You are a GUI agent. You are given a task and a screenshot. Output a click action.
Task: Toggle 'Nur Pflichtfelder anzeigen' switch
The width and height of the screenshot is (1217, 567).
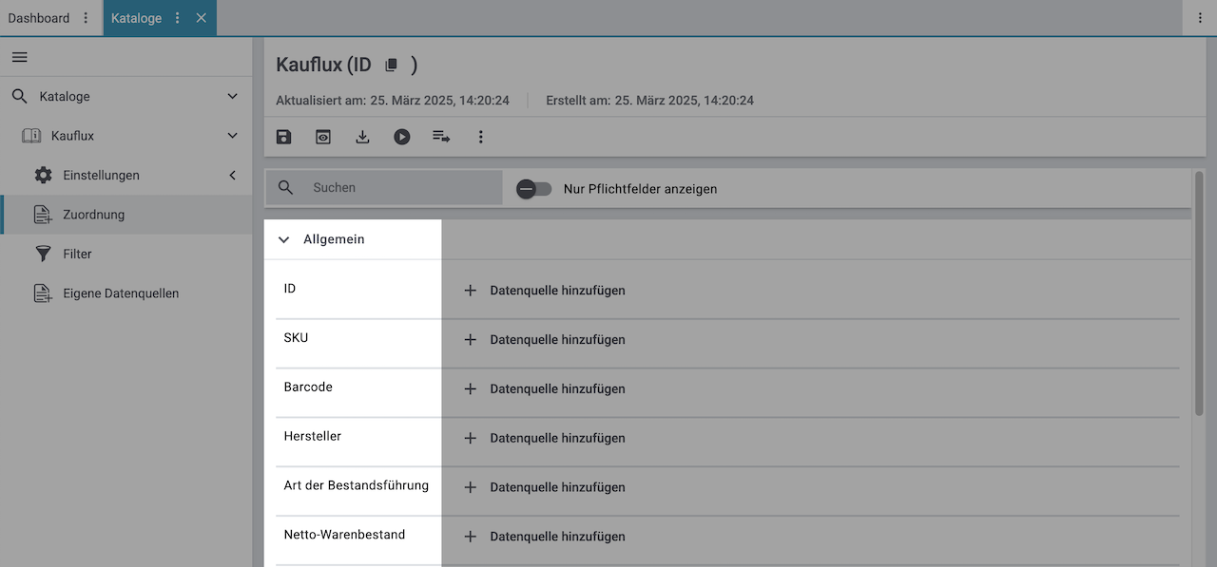(x=533, y=189)
